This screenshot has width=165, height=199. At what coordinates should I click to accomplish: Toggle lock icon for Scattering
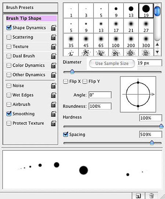click(x=54, y=37)
